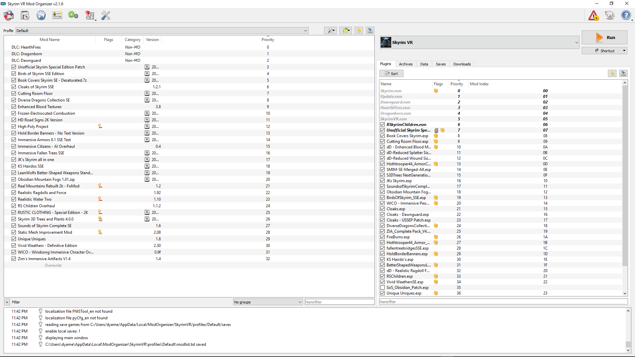The height and width of the screenshot is (357, 635).
Task: Disable the FireBurns.esp plugin checkbox
Action: [382, 237]
